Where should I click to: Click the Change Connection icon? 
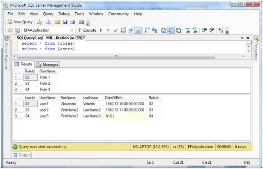[x=18, y=30]
